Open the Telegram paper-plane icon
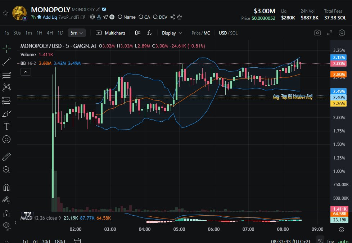 [105, 17]
